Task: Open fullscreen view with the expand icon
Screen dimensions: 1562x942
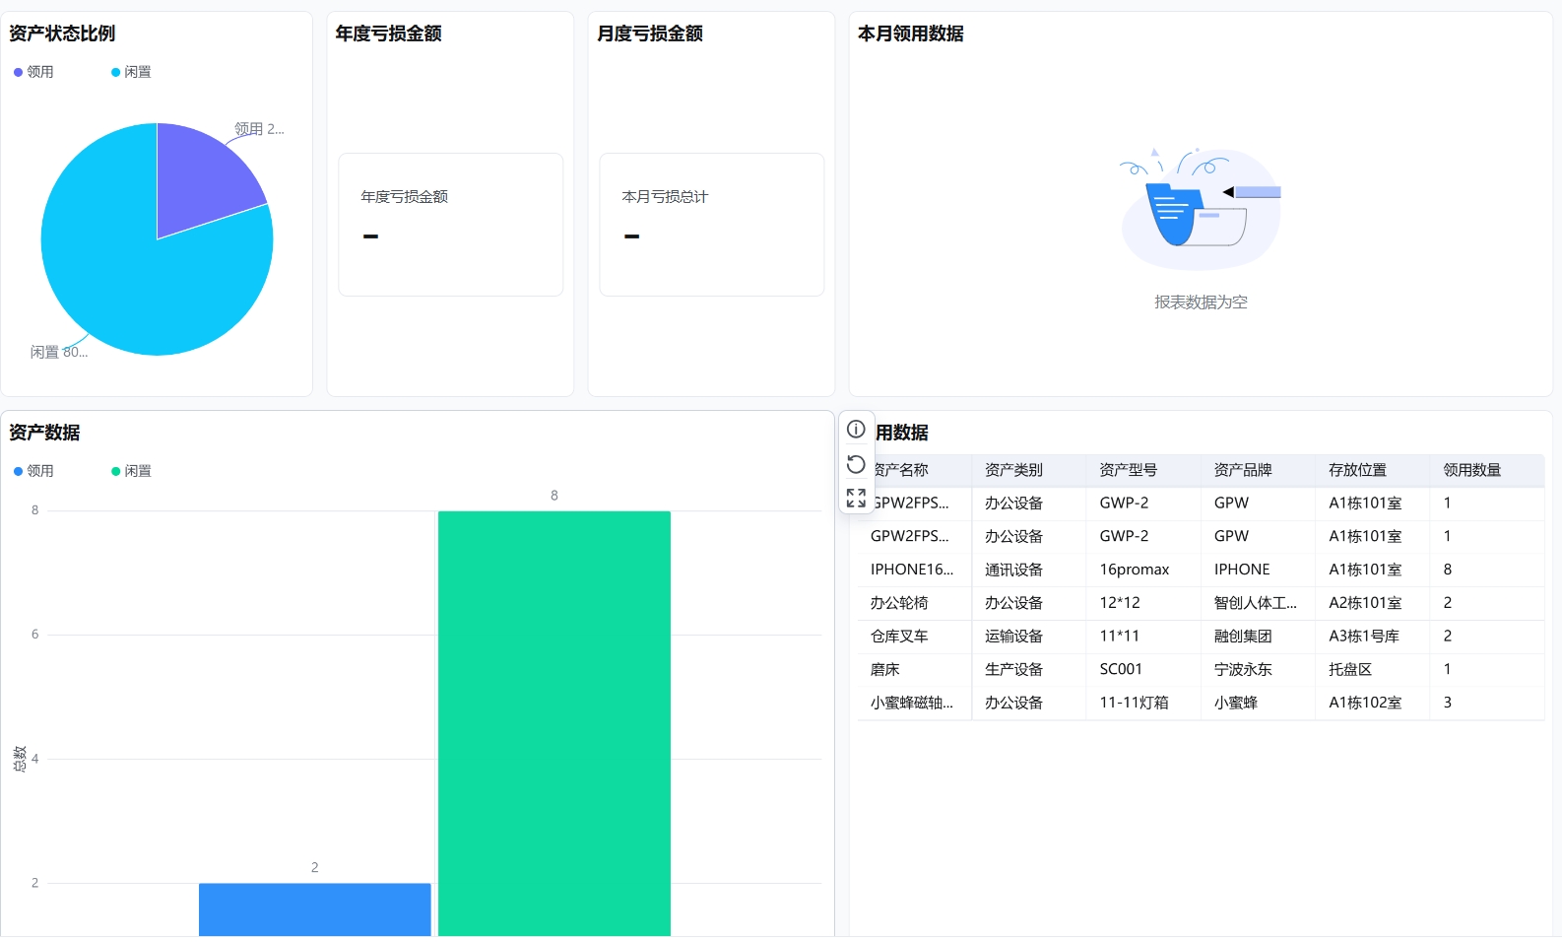Action: tap(856, 498)
